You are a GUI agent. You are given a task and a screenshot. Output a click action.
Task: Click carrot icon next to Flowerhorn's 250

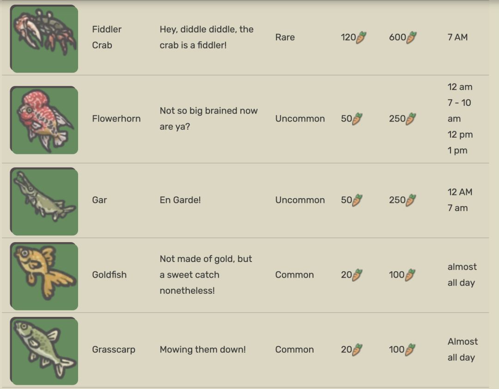click(411, 119)
